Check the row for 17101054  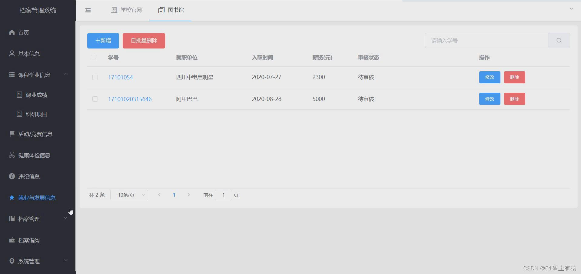pos(95,77)
